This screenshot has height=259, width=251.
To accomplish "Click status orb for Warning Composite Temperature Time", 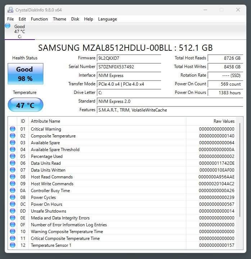I will (x=13, y=231).
